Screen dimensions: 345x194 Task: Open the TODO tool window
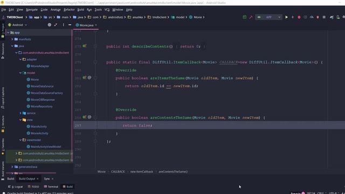pos(33,186)
